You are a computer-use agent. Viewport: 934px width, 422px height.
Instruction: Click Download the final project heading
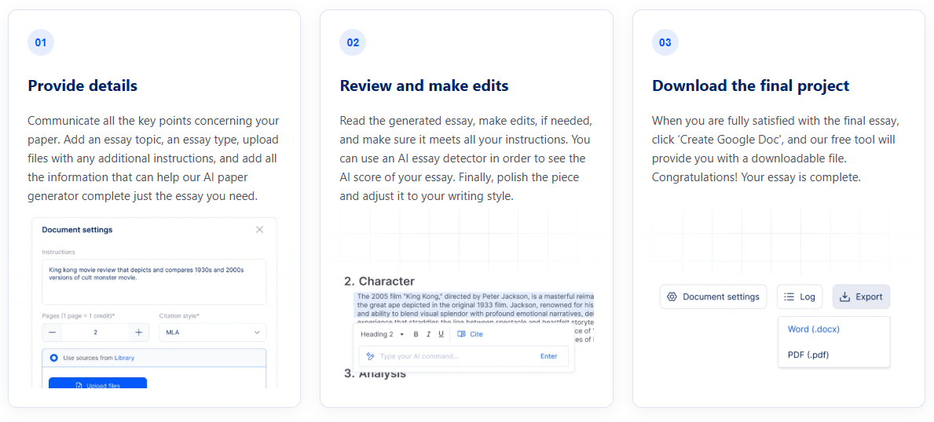point(750,85)
